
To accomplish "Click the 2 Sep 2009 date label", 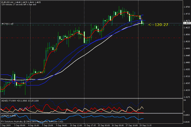I will point(6,125).
